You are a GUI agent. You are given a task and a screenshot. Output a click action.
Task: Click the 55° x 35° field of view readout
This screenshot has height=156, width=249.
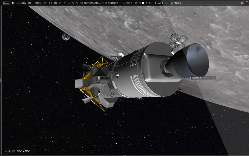(24, 151)
